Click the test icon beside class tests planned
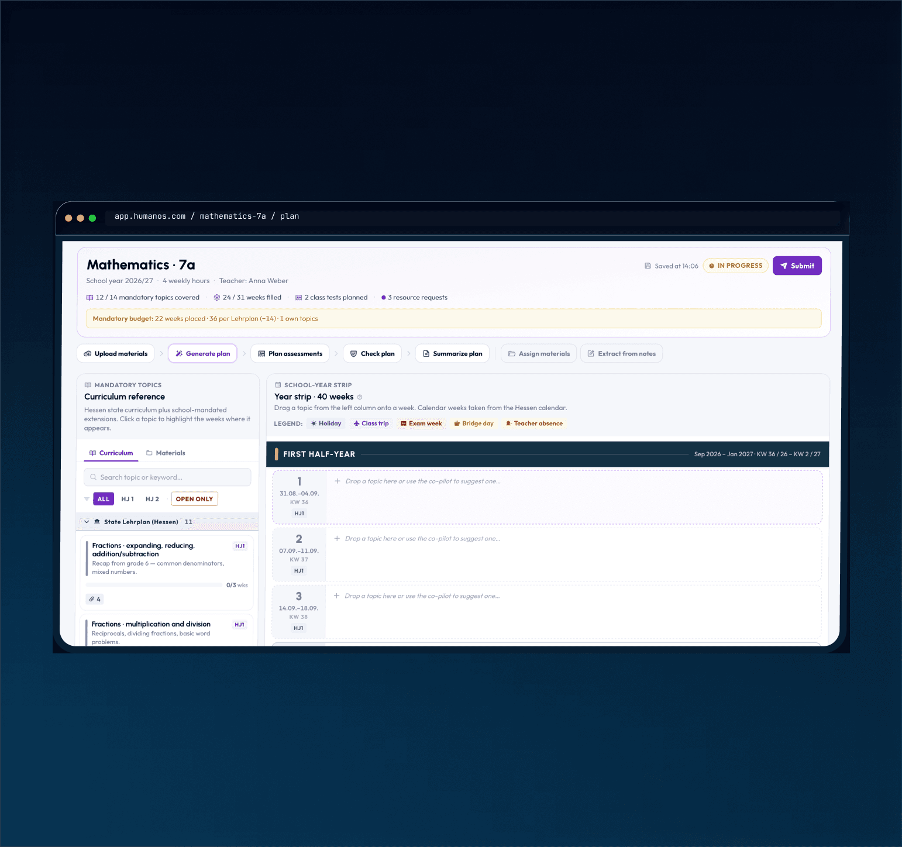 click(298, 298)
